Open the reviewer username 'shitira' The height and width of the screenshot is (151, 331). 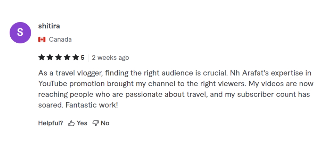point(49,26)
